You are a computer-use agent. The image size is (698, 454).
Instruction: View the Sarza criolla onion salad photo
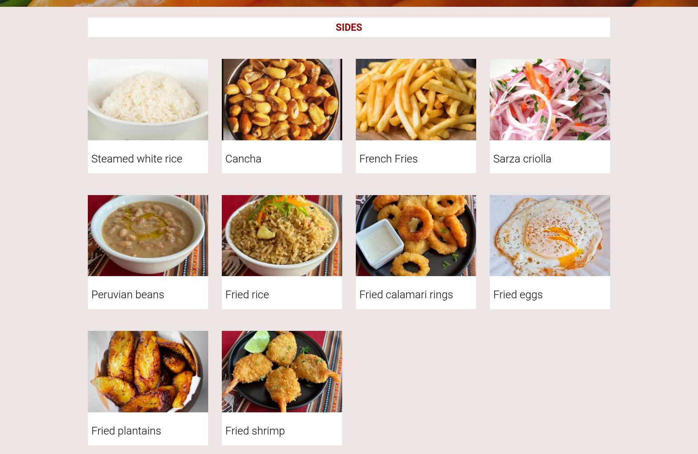point(550,100)
